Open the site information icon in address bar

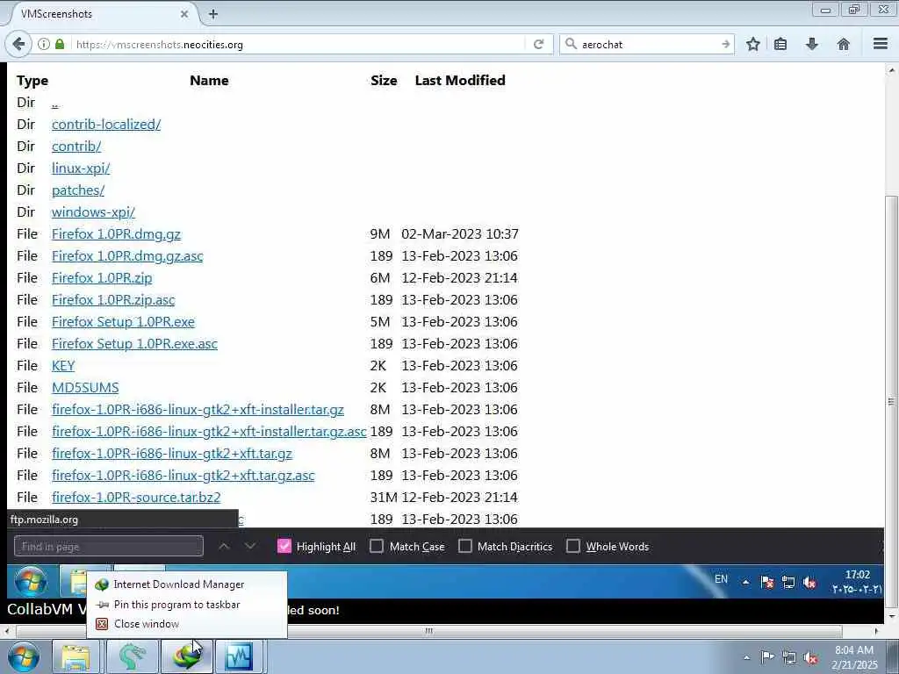click(x=44, y=44)
